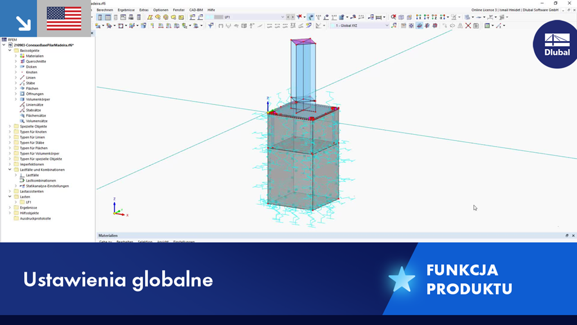
Task: Expand the Spezielle Objekte folder
Action: click(x=10, y=126)
